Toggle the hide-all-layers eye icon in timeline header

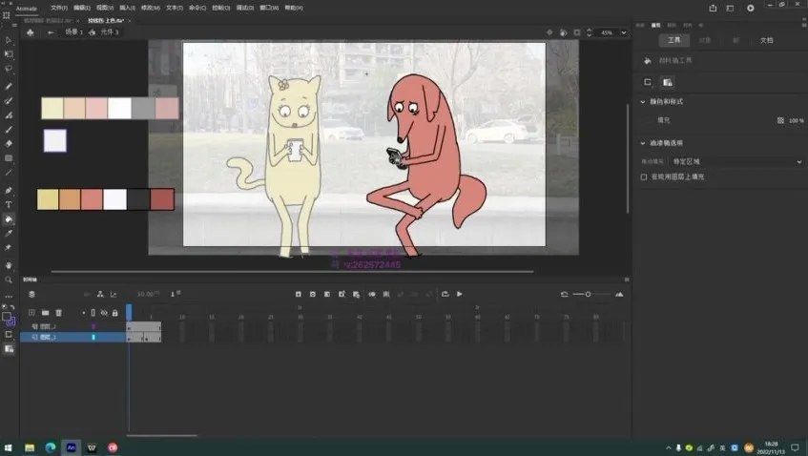click(103, 312)
